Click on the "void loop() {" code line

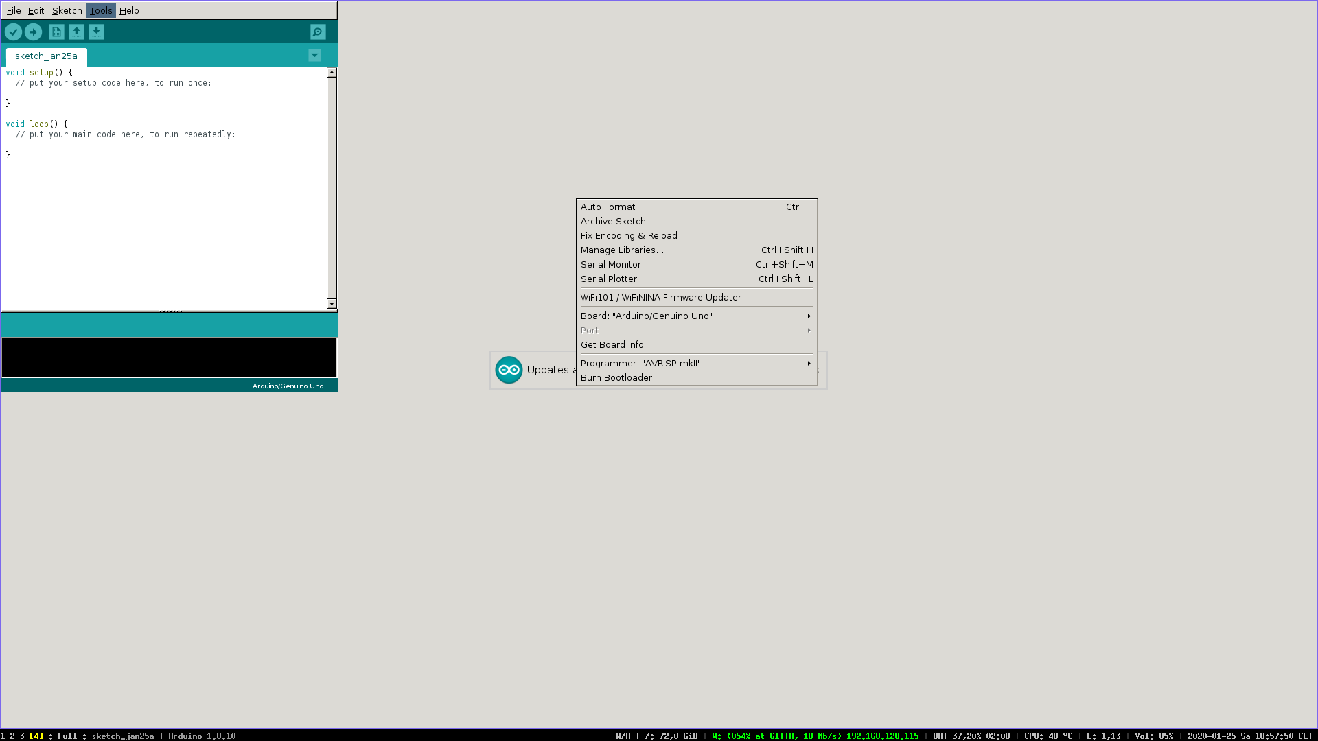(x=37, y=124)
